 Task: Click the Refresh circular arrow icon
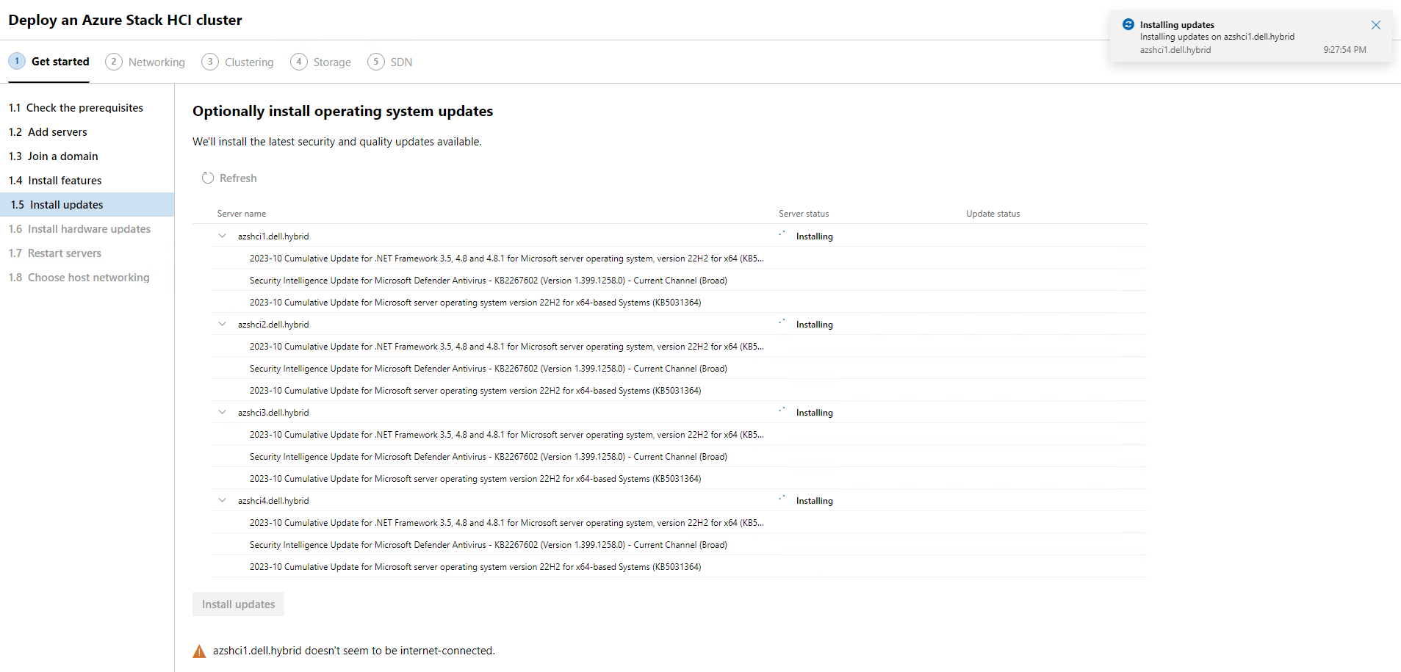tap(208, 178)
